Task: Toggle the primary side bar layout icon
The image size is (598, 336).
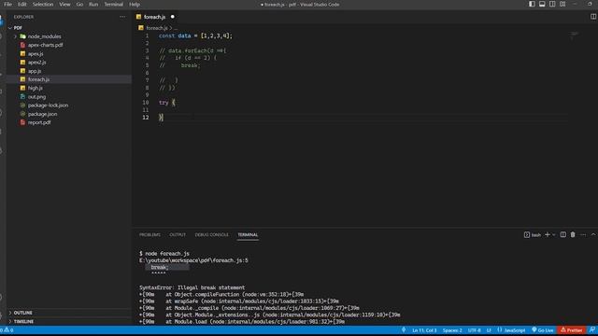Action: click(532, 4)
